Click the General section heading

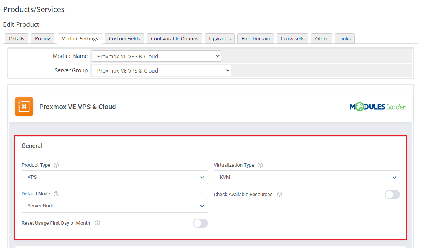coord(32,146)
